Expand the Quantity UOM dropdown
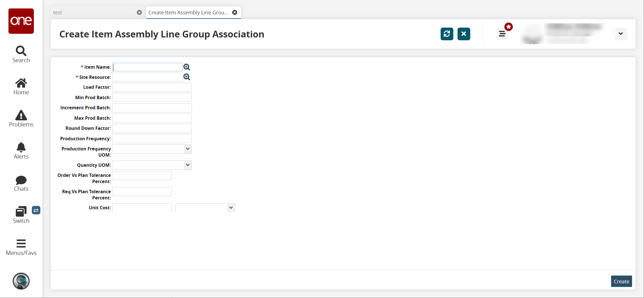The height and width of the screenshot is (298, 644). click(188, 165)
